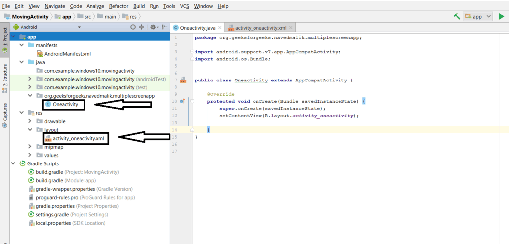Click the related XML file gutter icon

[183, 80]
